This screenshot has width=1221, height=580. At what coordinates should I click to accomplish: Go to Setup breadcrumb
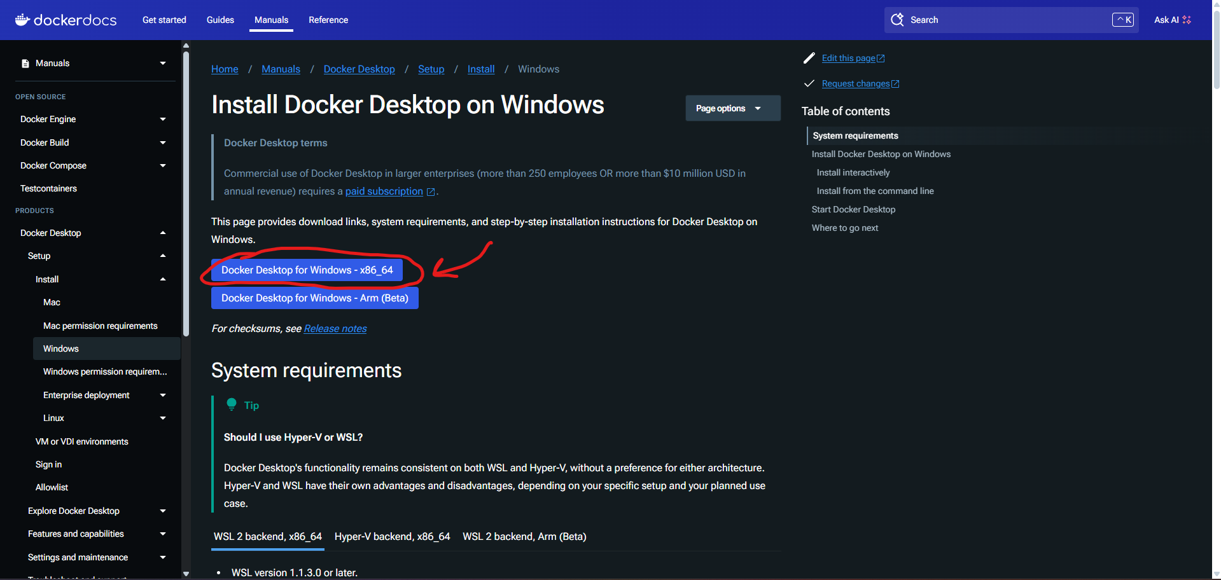431,69
